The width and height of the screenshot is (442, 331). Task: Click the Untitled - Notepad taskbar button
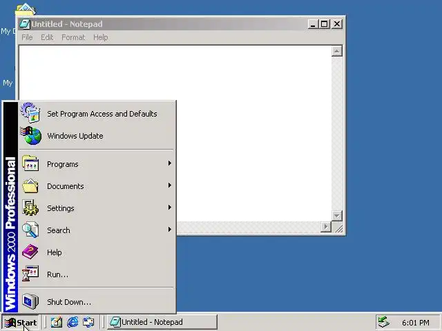(x=162, y=322)
